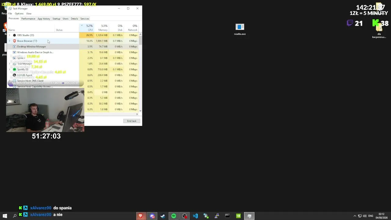Select the OBS Studio (23) process row
391x220 pixels.
pos(73,35)
